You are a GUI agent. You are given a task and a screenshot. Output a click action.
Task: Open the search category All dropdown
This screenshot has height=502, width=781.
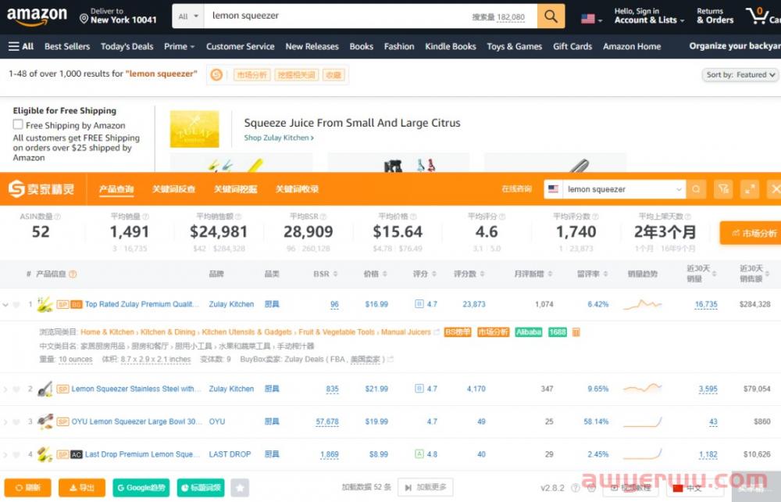coord(188,16)
